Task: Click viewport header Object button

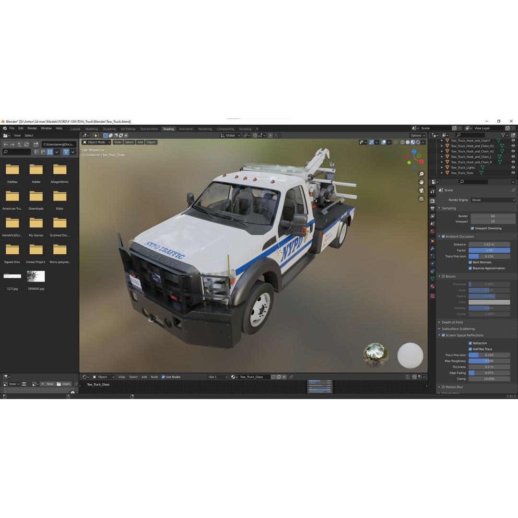Action: click(x=151, y=142)
